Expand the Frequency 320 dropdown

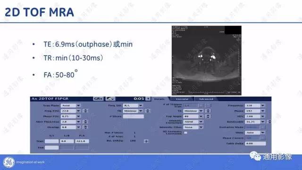[x=255, y=105]
